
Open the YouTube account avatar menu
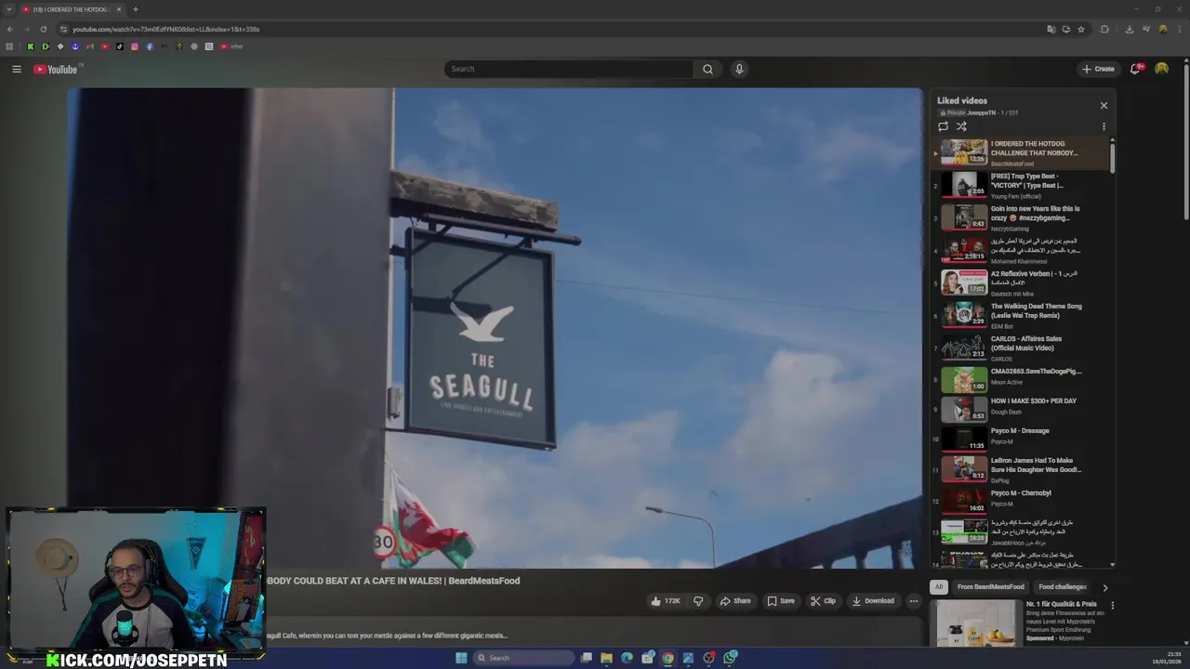click(x=1161, y=69)
